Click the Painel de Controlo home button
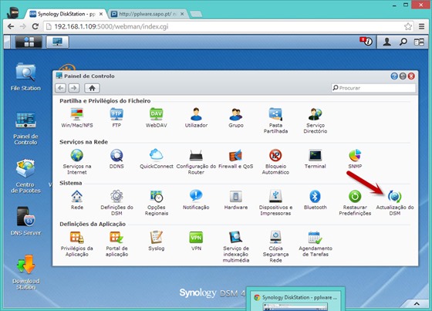The image size is (432, 311). click(x=92, y=88)
